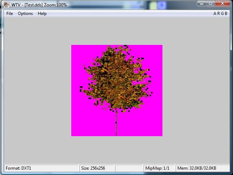Toggle the A alpha channel

click(x=215, y=14)
